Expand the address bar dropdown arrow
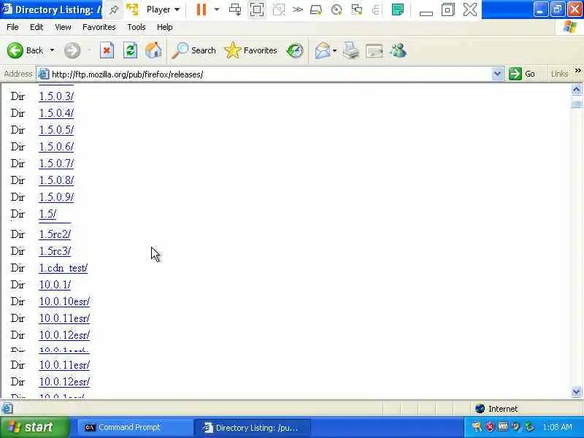Image resolution: width=584 pixels, height=438 pixels. pyautogui.click(x=497, y=74)
